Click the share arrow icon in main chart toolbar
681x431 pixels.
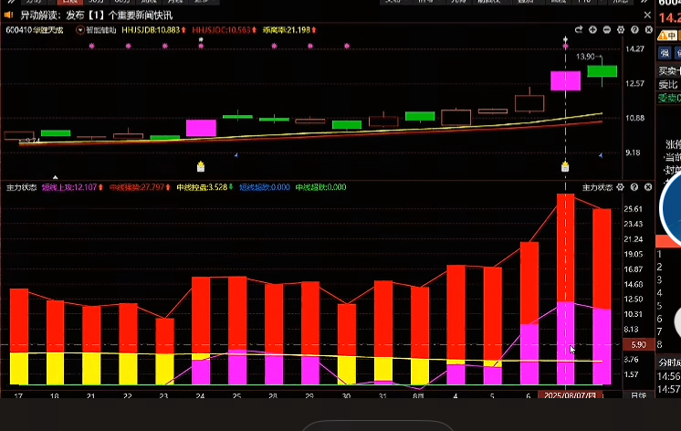pos(579,29)
